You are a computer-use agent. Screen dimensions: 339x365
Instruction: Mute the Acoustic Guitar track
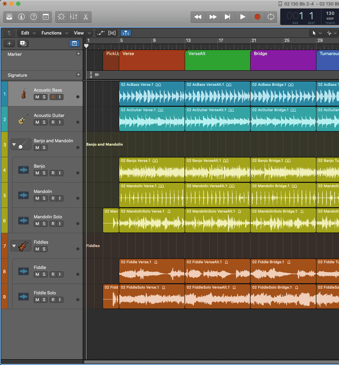(x=37, y=122)
